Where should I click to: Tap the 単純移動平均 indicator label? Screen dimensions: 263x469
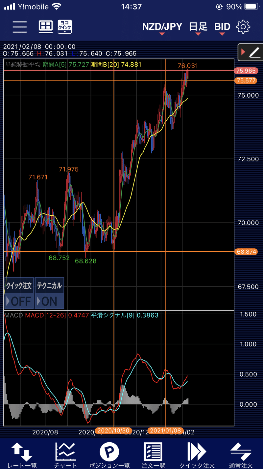23,65
